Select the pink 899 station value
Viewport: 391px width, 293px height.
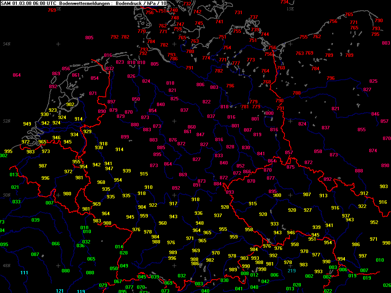125,137
